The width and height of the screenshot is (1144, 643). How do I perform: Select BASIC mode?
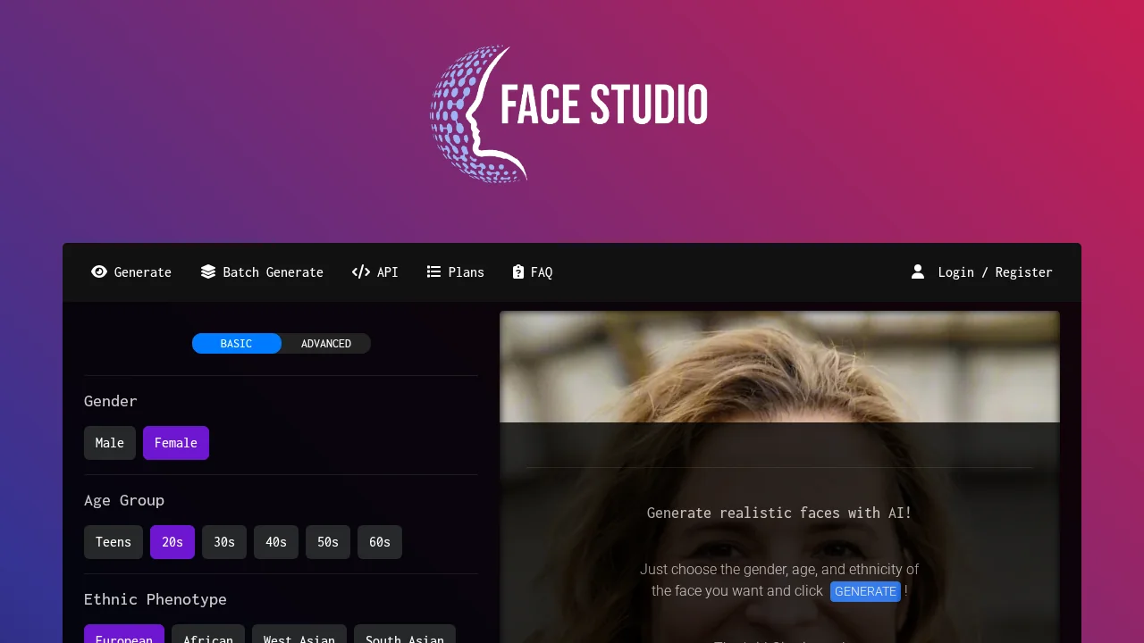click(x=236, y=343)
